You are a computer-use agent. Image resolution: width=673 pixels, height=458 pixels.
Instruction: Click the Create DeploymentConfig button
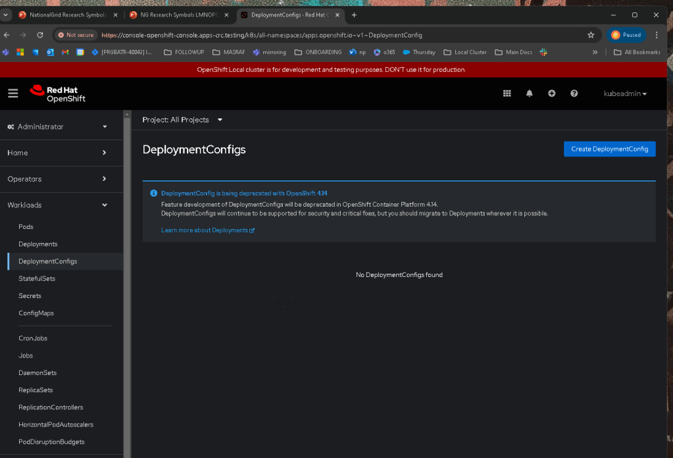click(x=609, y=149)
